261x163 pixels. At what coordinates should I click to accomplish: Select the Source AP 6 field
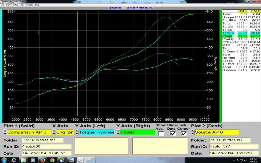pos(217,132)
